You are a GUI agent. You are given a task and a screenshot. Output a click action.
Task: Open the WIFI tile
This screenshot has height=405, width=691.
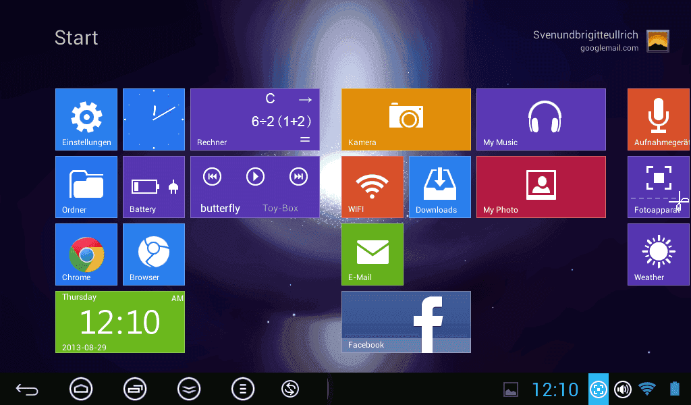(372, 187)
